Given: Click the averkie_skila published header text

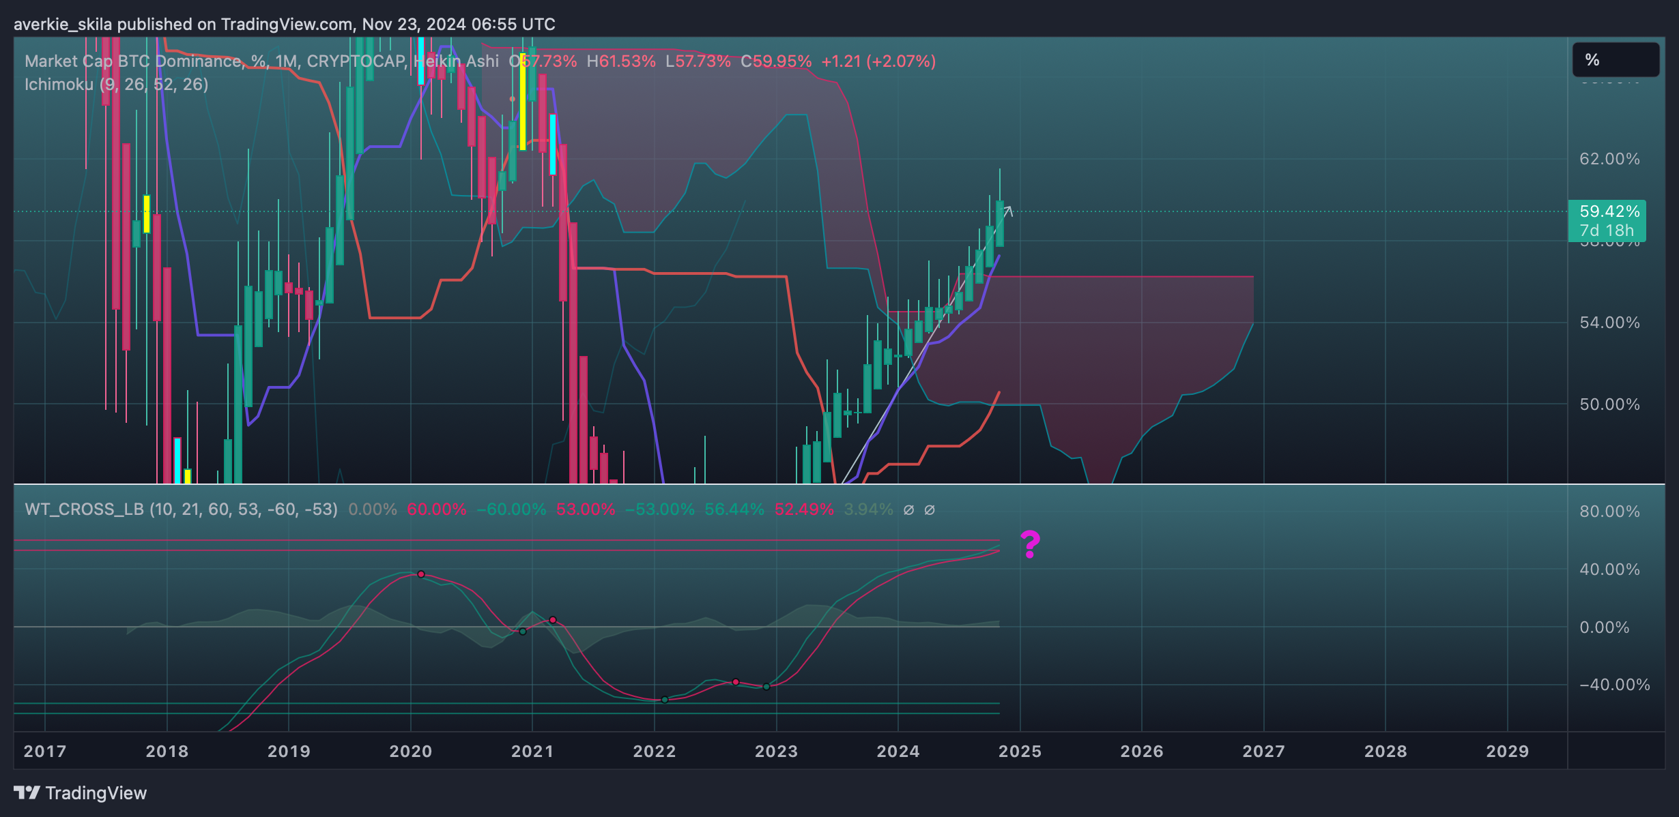Looking at the screenshot, I should [x=285, y=25].
